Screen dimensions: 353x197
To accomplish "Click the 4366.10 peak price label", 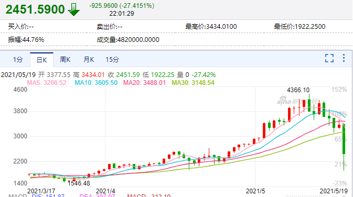I will (298, 90).
